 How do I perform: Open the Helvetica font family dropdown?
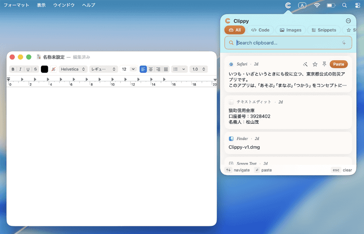tap(73, 69)
